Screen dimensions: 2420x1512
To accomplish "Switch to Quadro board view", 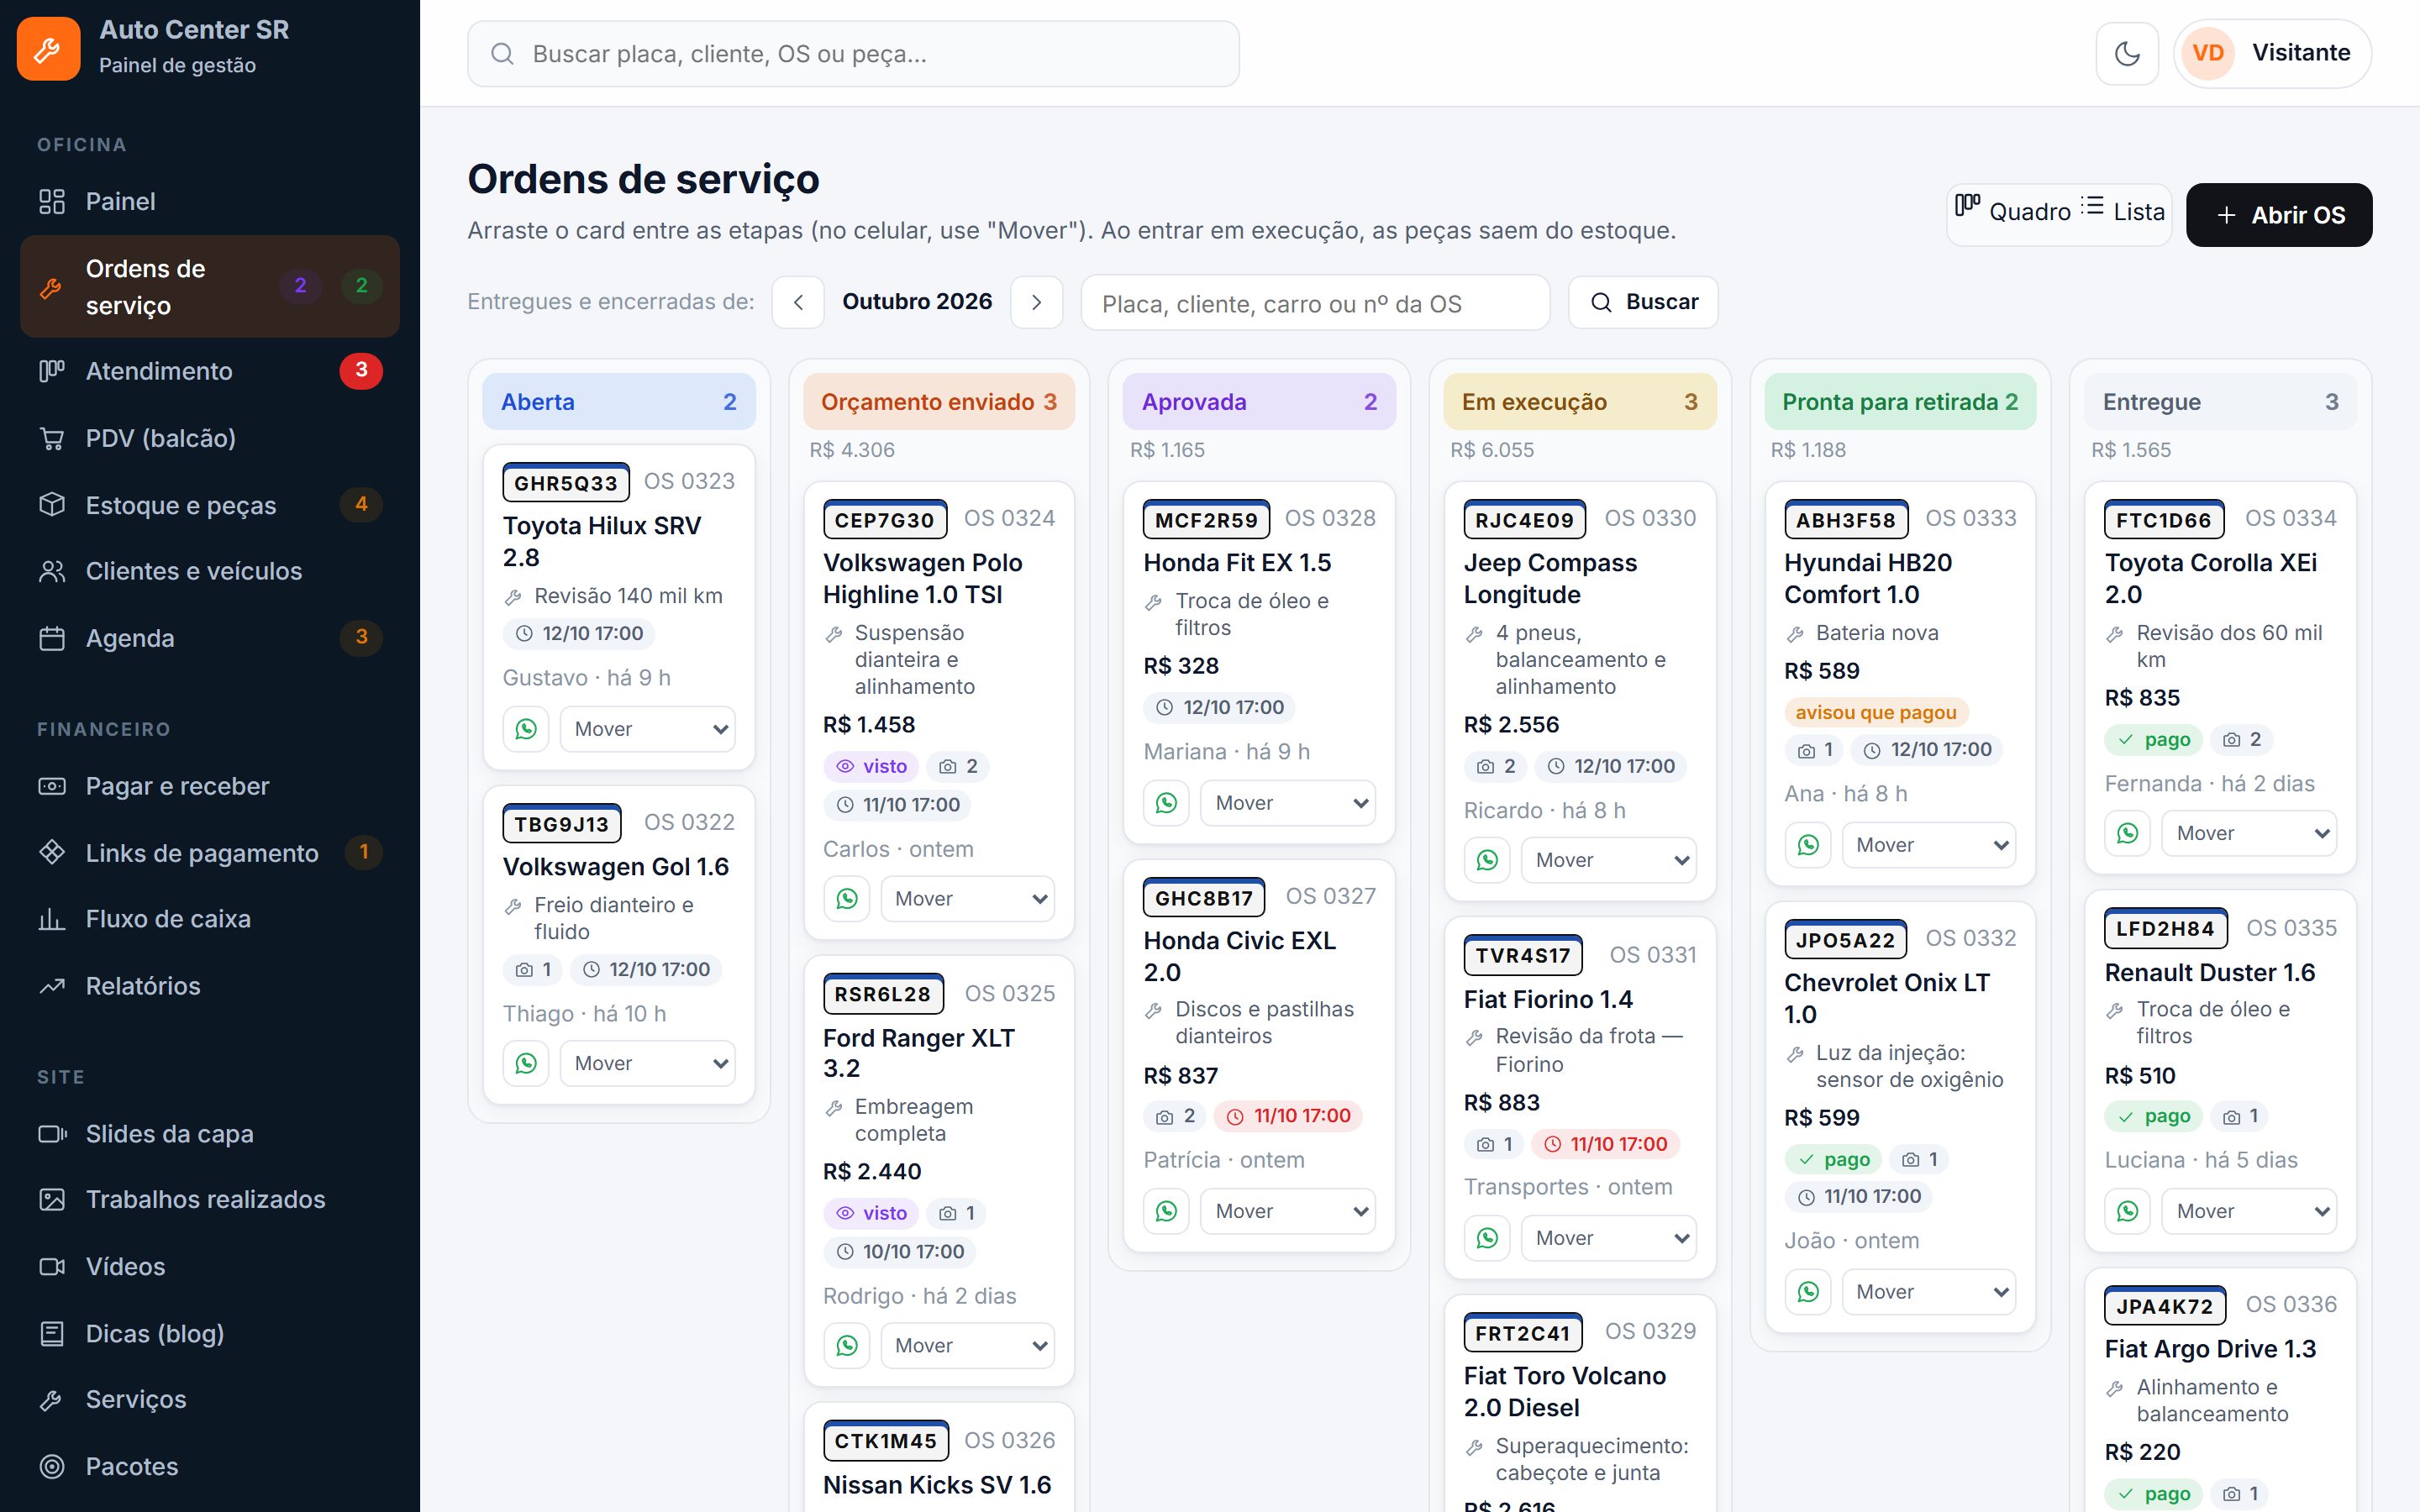I will pyautogui.click(x=2012, y=212).
